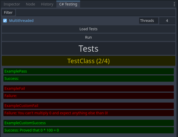Image resolution: width=178 pixels, height=137 pixels.
Task: Click the 'You can't multiply 0' failure message
Action: pyautogui.click(x=88, y=113)
